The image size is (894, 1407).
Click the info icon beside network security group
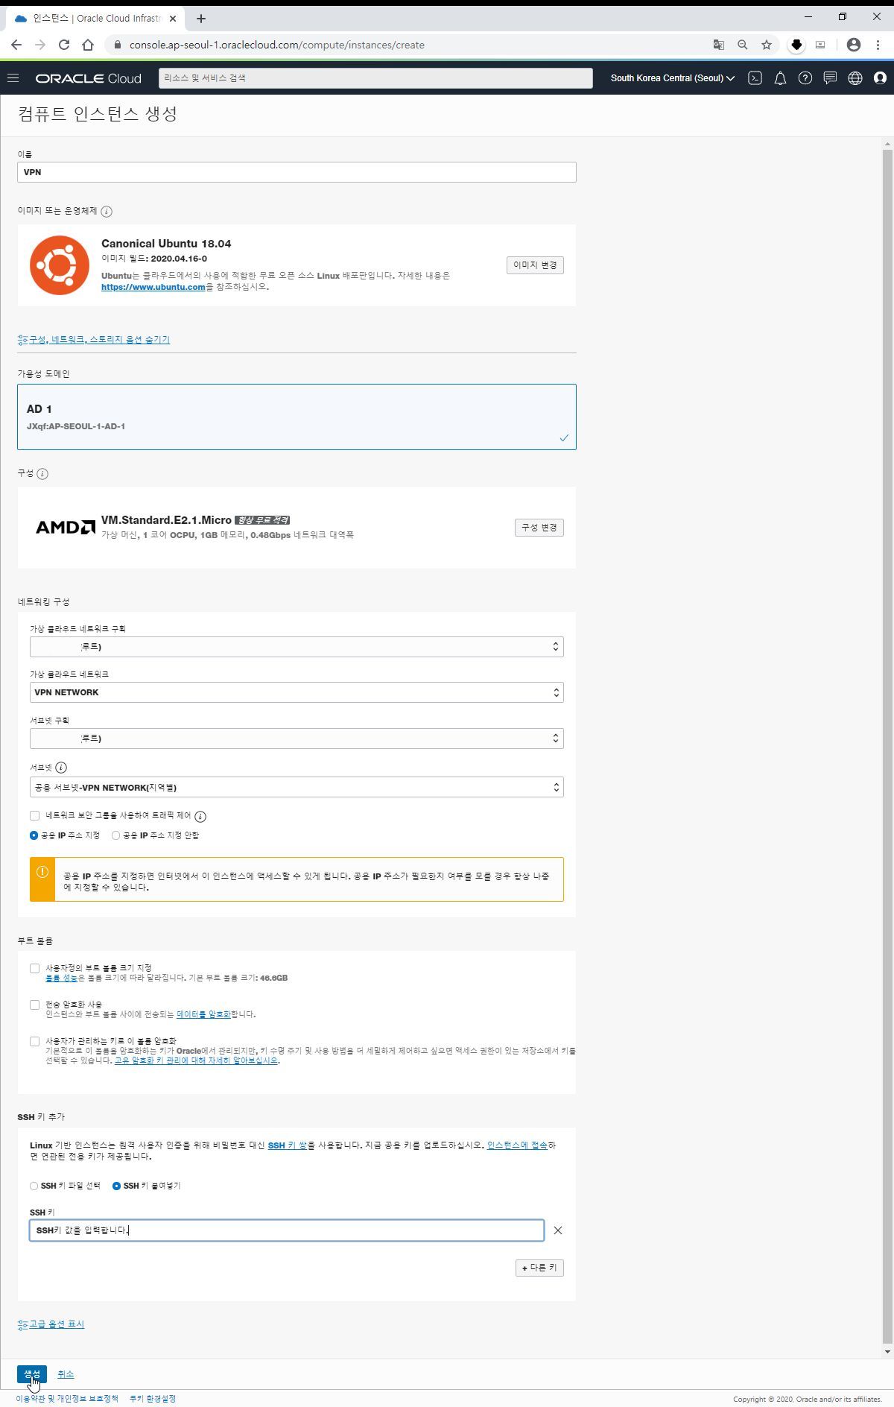pyautogui.click(x=200, y=817)
